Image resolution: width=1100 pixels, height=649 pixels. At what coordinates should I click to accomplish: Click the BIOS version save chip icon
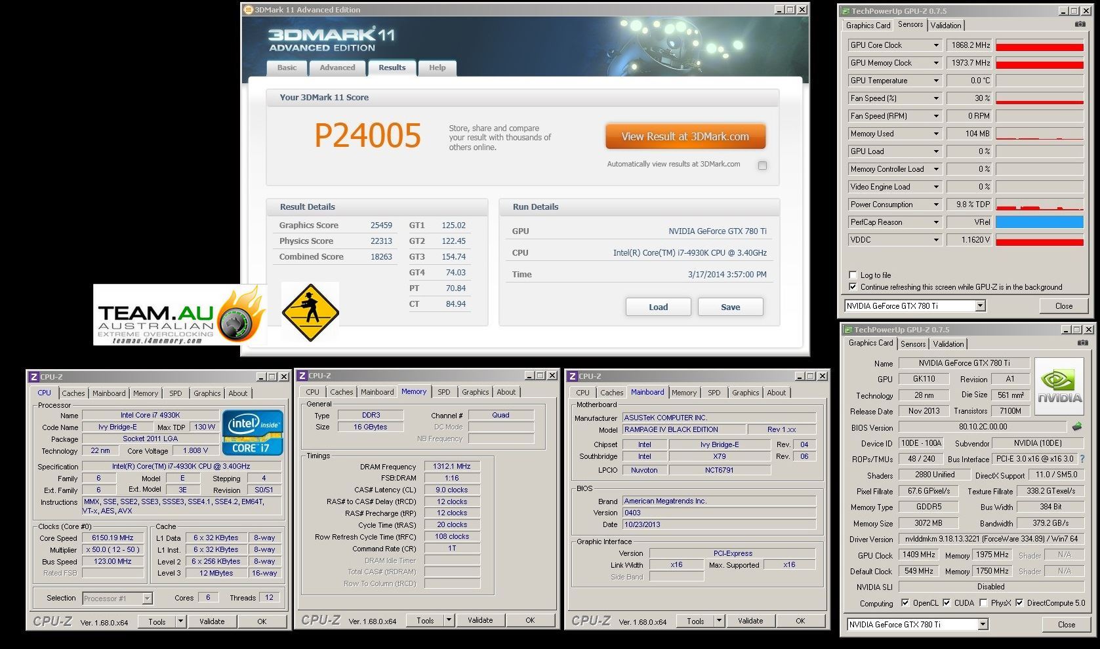point(1076,427)
